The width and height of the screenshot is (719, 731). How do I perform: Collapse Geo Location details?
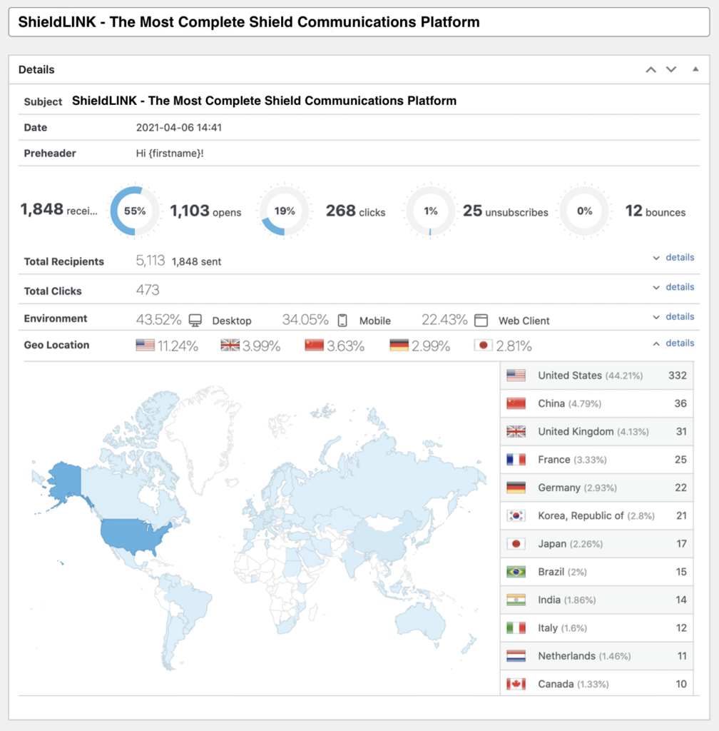[674, 343]
